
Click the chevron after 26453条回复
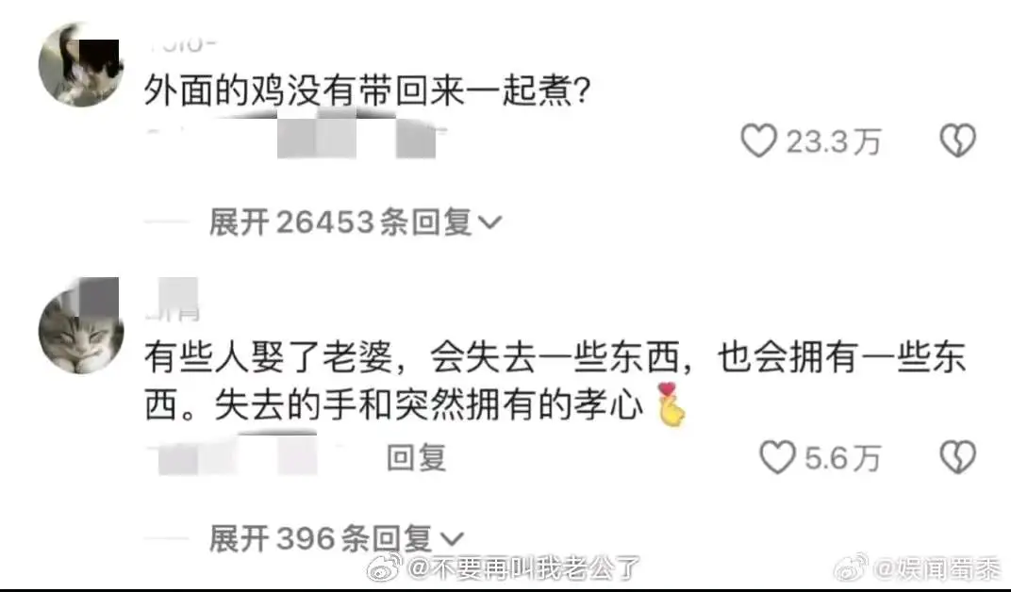490,223
